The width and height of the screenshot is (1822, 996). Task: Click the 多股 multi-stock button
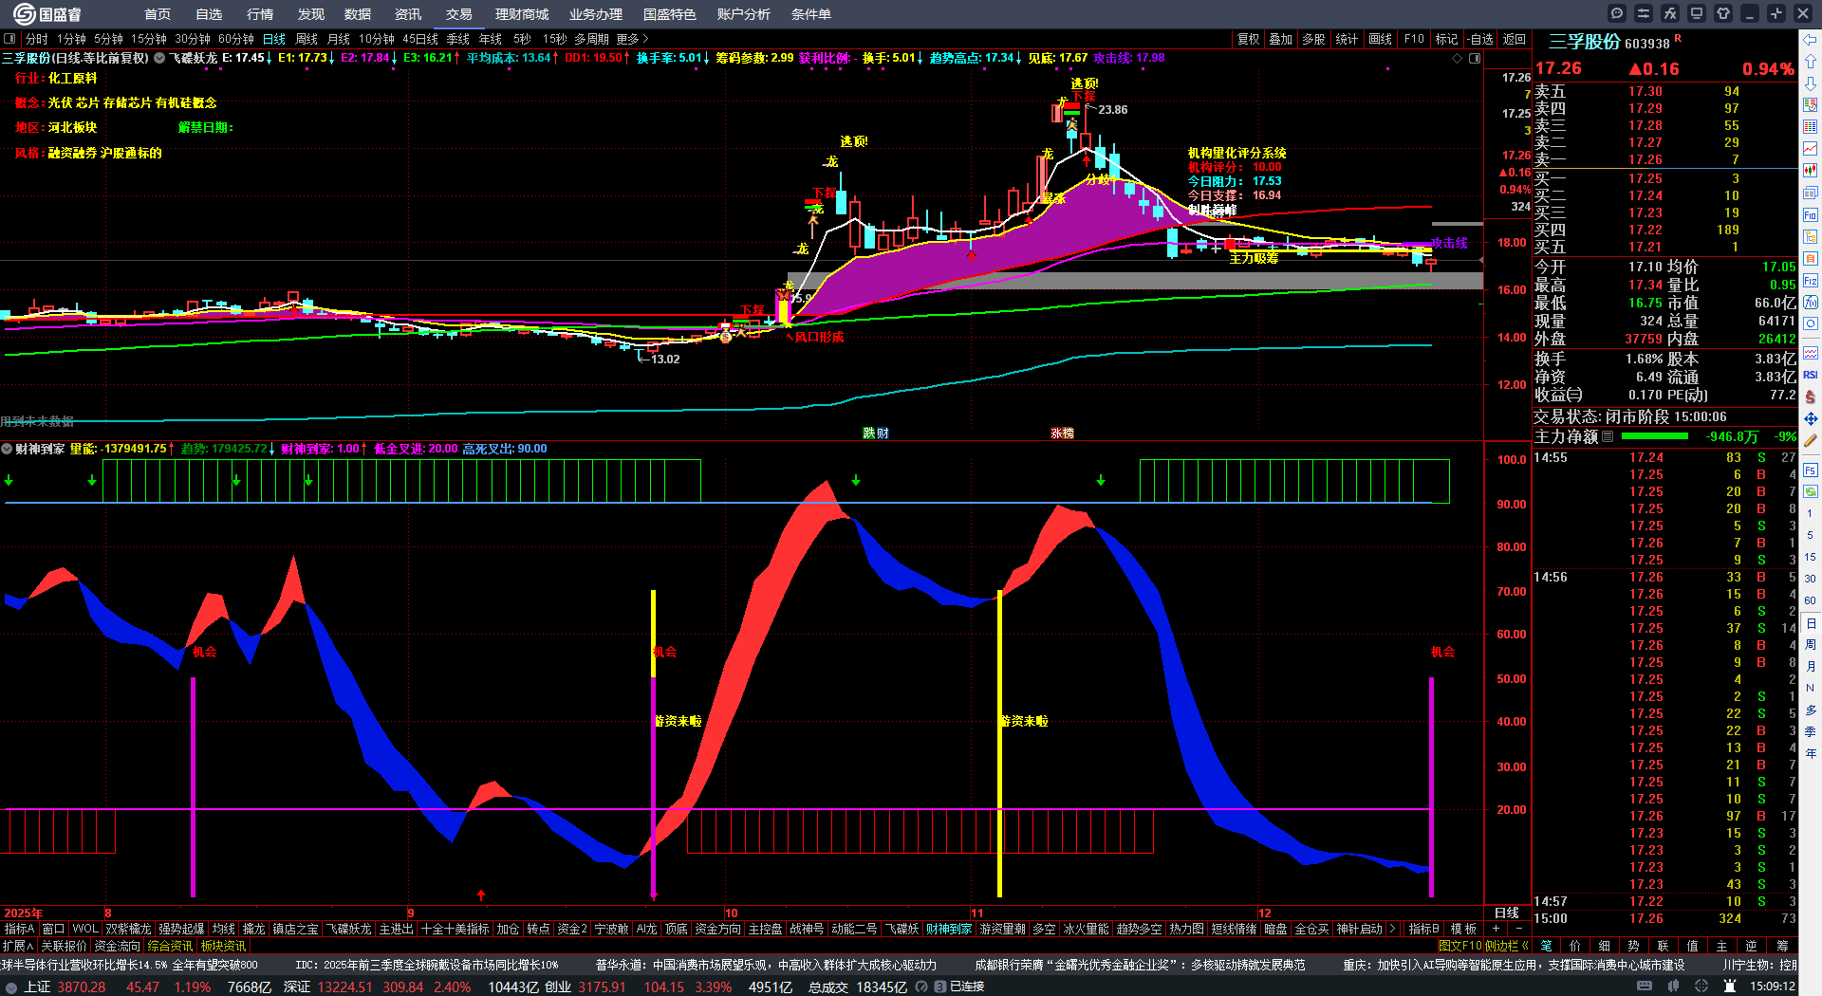pyautogui.click(x=1313, y=39)
